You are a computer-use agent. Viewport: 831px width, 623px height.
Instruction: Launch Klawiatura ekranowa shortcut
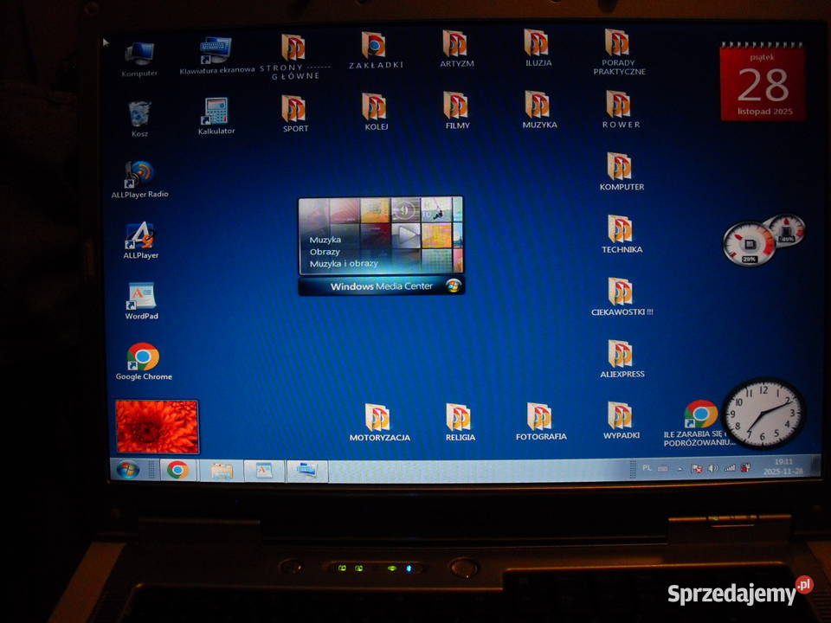216,51
